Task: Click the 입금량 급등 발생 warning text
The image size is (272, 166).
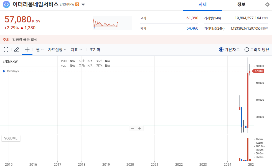Action: (x=25, y=40)
